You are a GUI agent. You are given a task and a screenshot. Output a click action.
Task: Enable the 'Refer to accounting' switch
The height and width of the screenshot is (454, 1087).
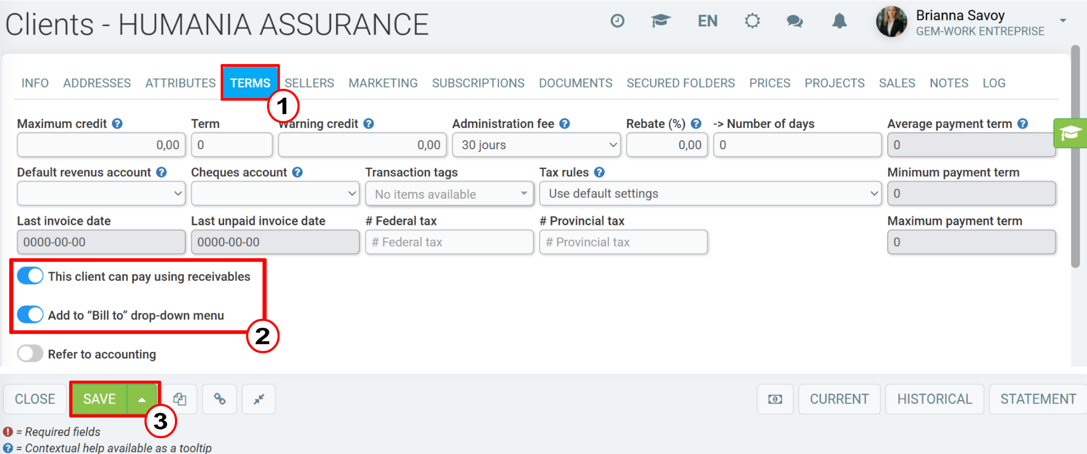[x=30, y=353]
